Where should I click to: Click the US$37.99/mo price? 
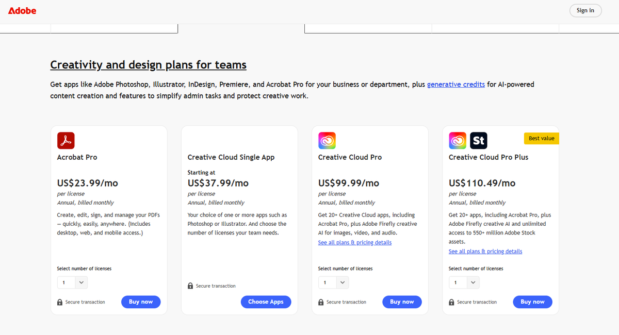pyautogui.click(x=218, y=183)
